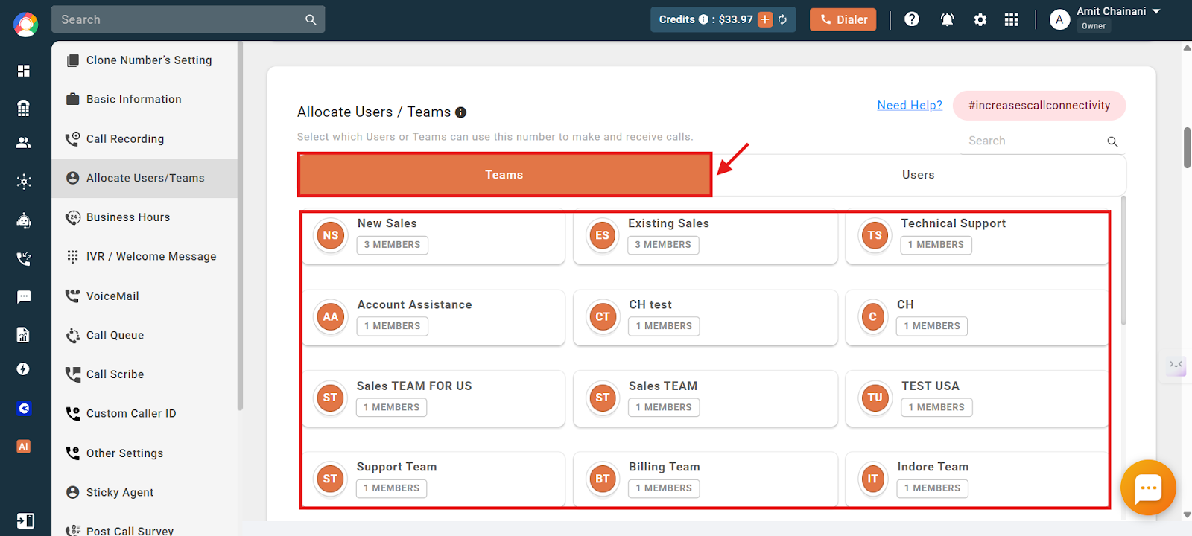The image size is (1192, 536).
Task: Click the plus icon to add credits
Action: pyautogui.click(x=765, y=19)
